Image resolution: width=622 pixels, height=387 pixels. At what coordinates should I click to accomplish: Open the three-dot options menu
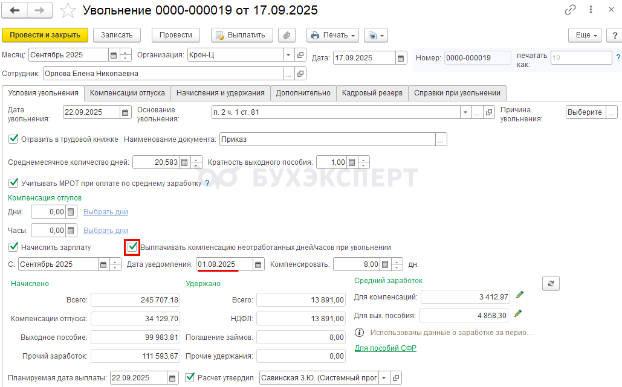[591, 10]
